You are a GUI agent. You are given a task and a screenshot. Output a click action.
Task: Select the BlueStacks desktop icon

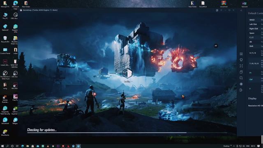[x=5, y=132]
